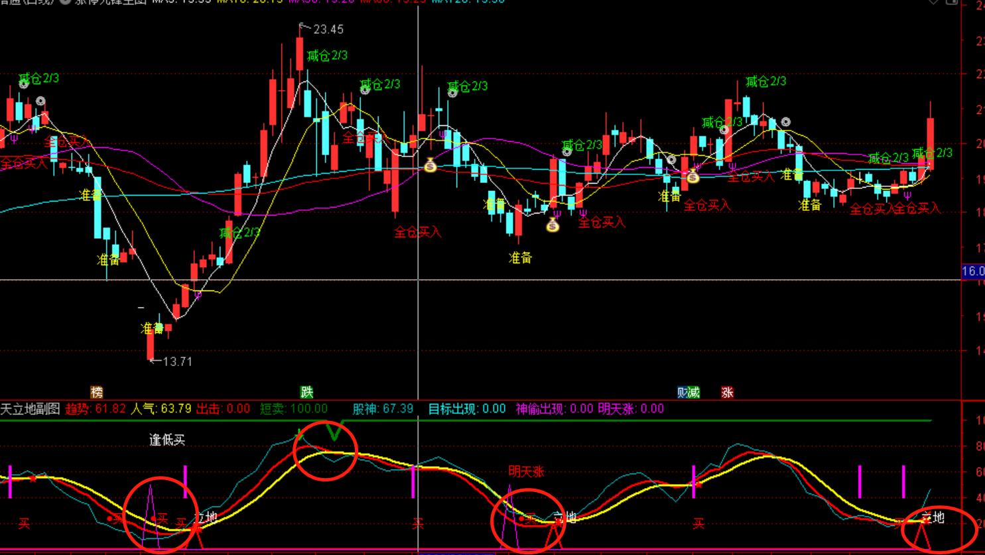Click the 趋势: 61.82 readout

point(96,408)
